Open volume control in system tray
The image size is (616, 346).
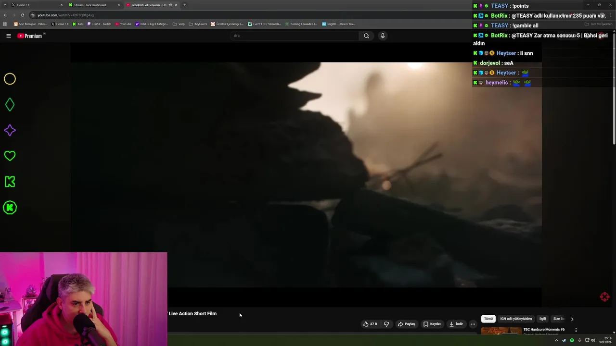[x=593, y=340]
